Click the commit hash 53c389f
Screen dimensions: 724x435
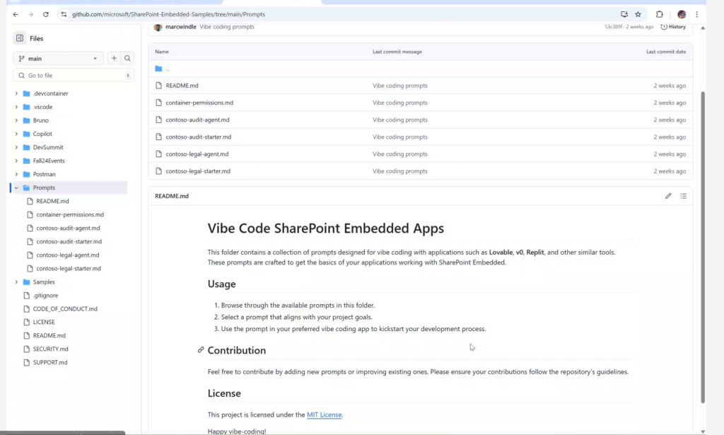[x=614, y=27]
